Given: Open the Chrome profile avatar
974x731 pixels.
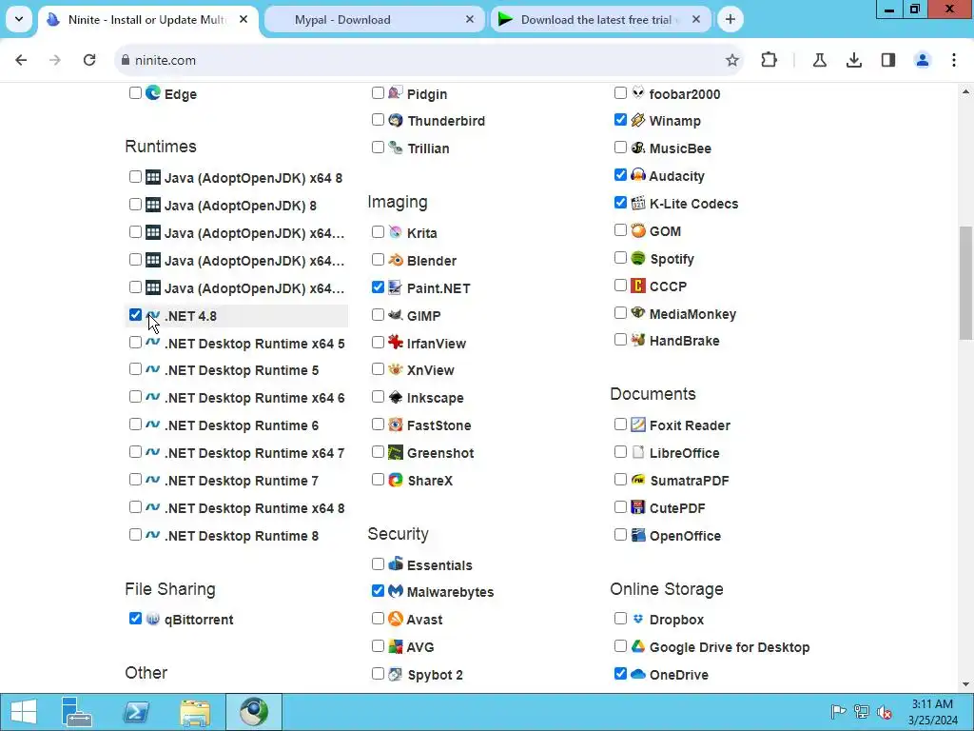Looking at the screenshot, I should [923, 60].
